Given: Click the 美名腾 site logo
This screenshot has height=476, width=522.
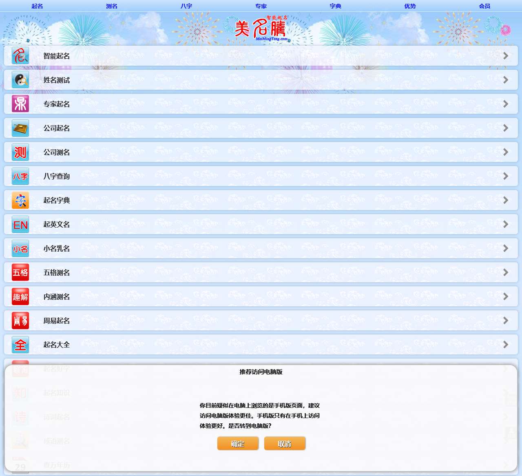Looking at the screenshot, I should click(261, 29).
